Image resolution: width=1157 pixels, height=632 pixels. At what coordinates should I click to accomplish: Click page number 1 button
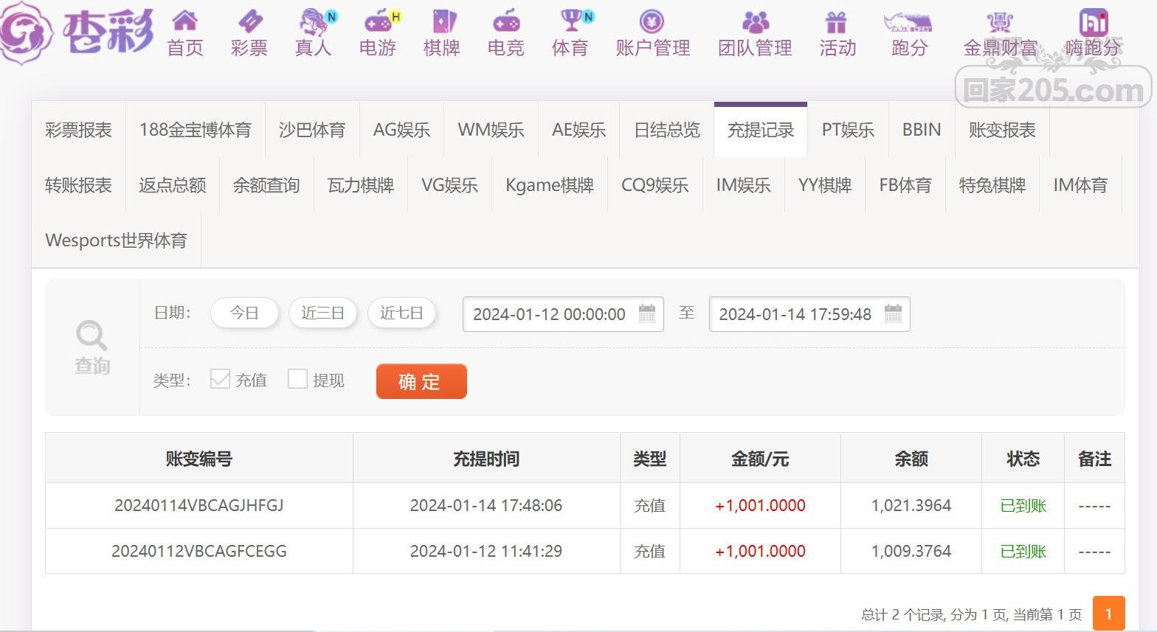click(x=1108, y=614)
